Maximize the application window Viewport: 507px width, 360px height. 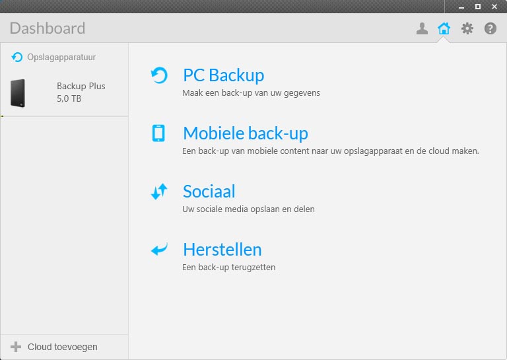[x=478, y=7]
